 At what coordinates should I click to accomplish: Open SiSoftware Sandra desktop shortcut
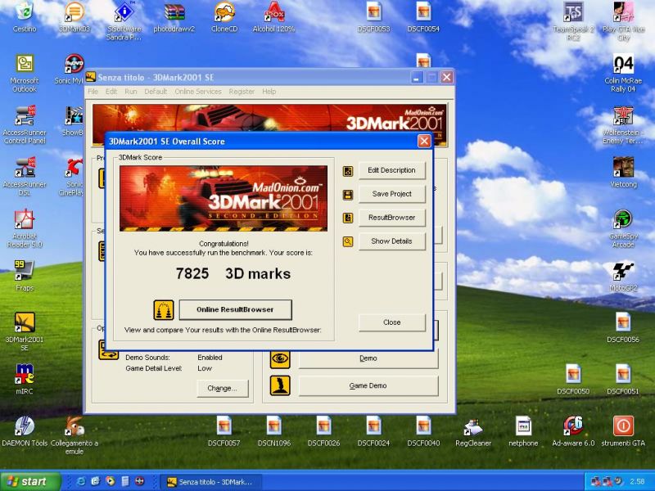[x=124, y=21]
